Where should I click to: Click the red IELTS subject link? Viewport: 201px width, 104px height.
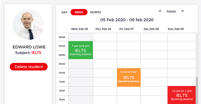click(x=36, y=53)
